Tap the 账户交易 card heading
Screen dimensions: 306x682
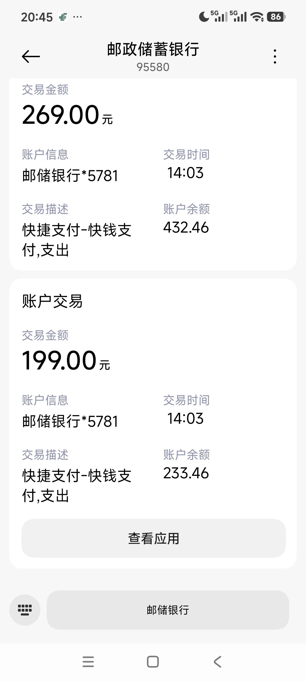coord(52,301)
